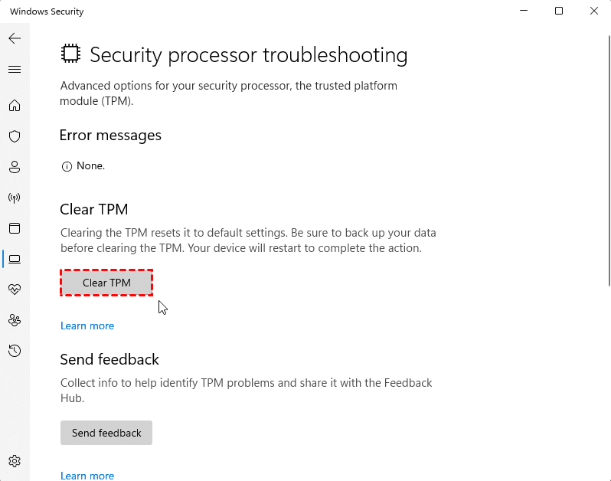Screen dimensions: 611x481
Task: Open Family options icon in sidebar
Action: tap(15, 320)
